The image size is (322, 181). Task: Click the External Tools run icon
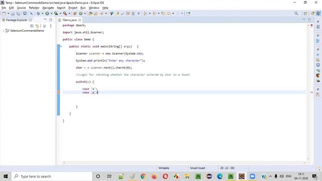click(x=65, y=14)
